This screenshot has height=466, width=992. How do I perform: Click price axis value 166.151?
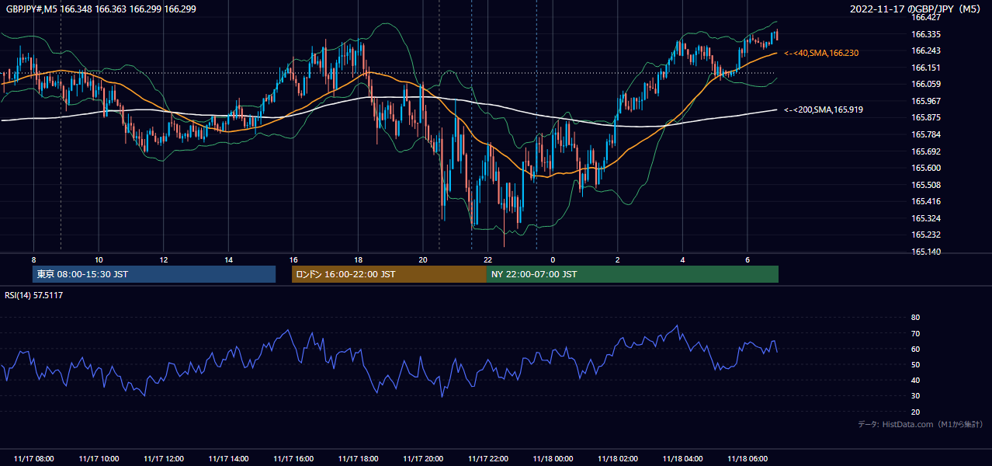(x=926, y=68)
